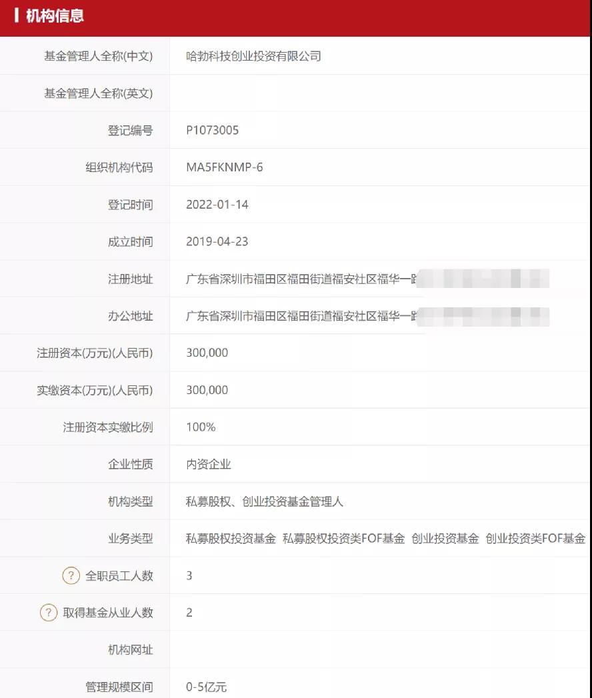Click the organization code MA5FKNMP-6
The image size is (592, 698).
[225, 167]
